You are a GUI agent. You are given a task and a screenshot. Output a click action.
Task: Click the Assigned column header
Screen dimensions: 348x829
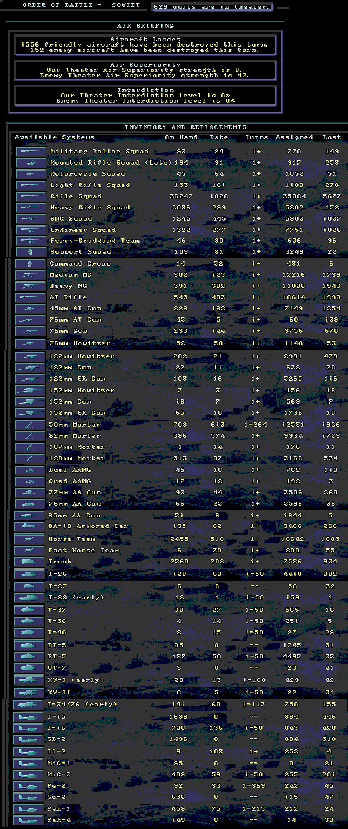click(294, 137)
